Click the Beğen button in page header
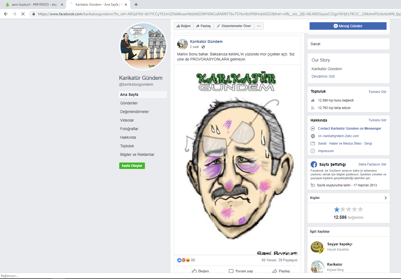 (184, 26)
